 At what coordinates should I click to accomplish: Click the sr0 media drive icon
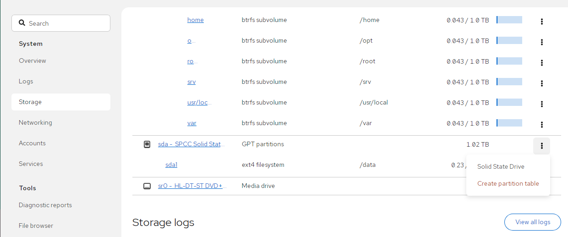coord(147,186)
